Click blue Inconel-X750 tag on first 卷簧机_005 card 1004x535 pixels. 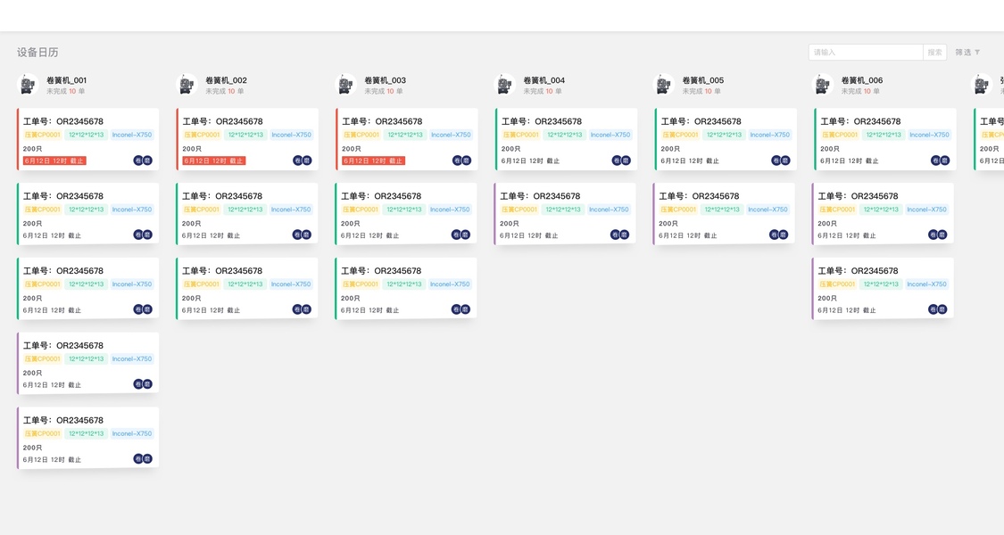[x=769, y=136]
